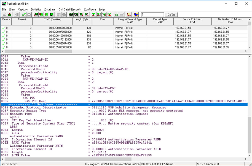Image resolution: width=252 pixels, height=166 pixels.
Task: Select the highlighted 5G NAS Layer line
Action: click(x=124, y=104)
